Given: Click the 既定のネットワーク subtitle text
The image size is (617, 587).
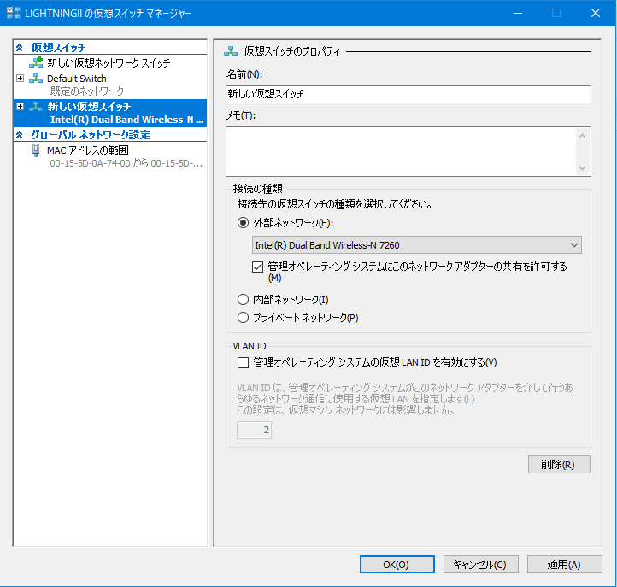Looking at the screenshot, I should [87, 91].
